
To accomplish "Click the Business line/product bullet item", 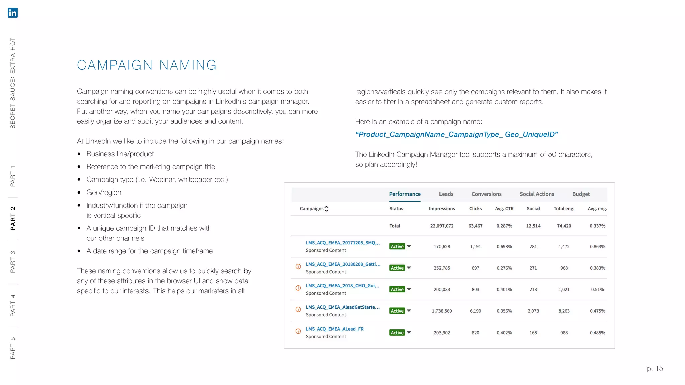I will click(x=120, y=154).
